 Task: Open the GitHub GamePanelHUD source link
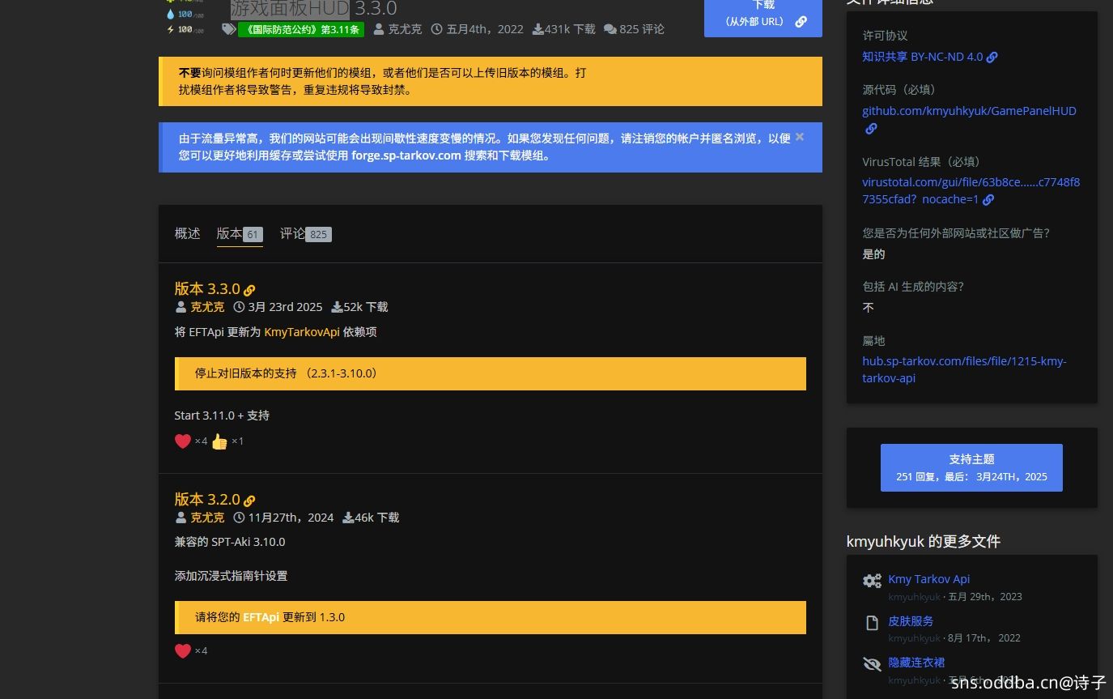tap(969, 111)
